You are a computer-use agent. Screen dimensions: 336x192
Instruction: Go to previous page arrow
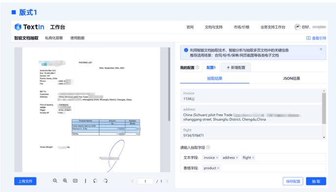[132, 181]
